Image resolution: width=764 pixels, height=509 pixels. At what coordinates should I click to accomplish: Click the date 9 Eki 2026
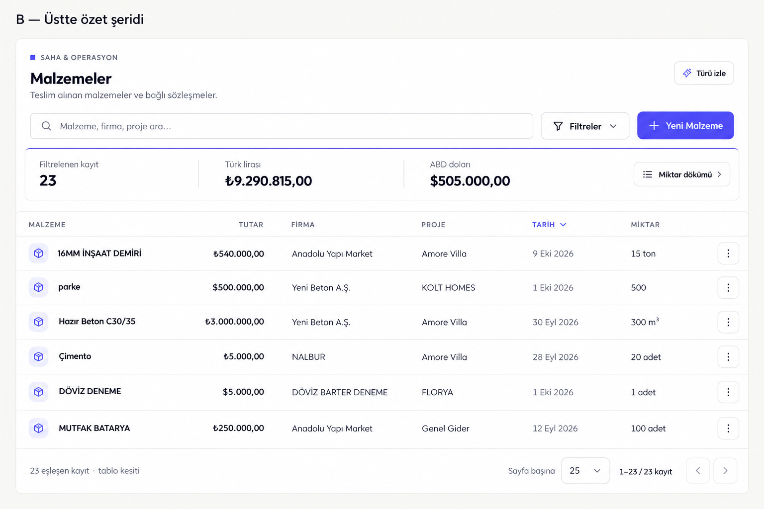[x=553, y=254]
